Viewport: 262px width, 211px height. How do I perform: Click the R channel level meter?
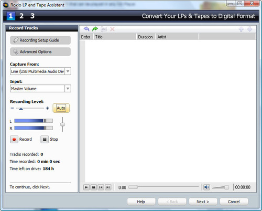[x=34, y=128]
